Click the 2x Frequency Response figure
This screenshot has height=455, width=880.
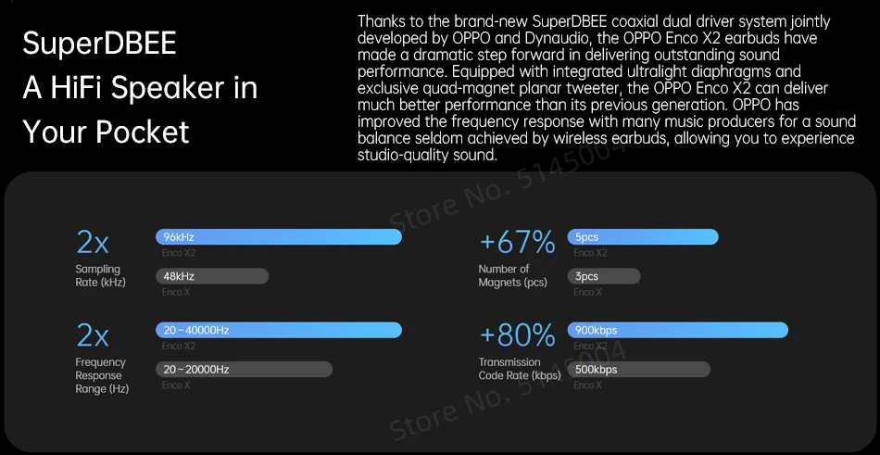(93, 335)
